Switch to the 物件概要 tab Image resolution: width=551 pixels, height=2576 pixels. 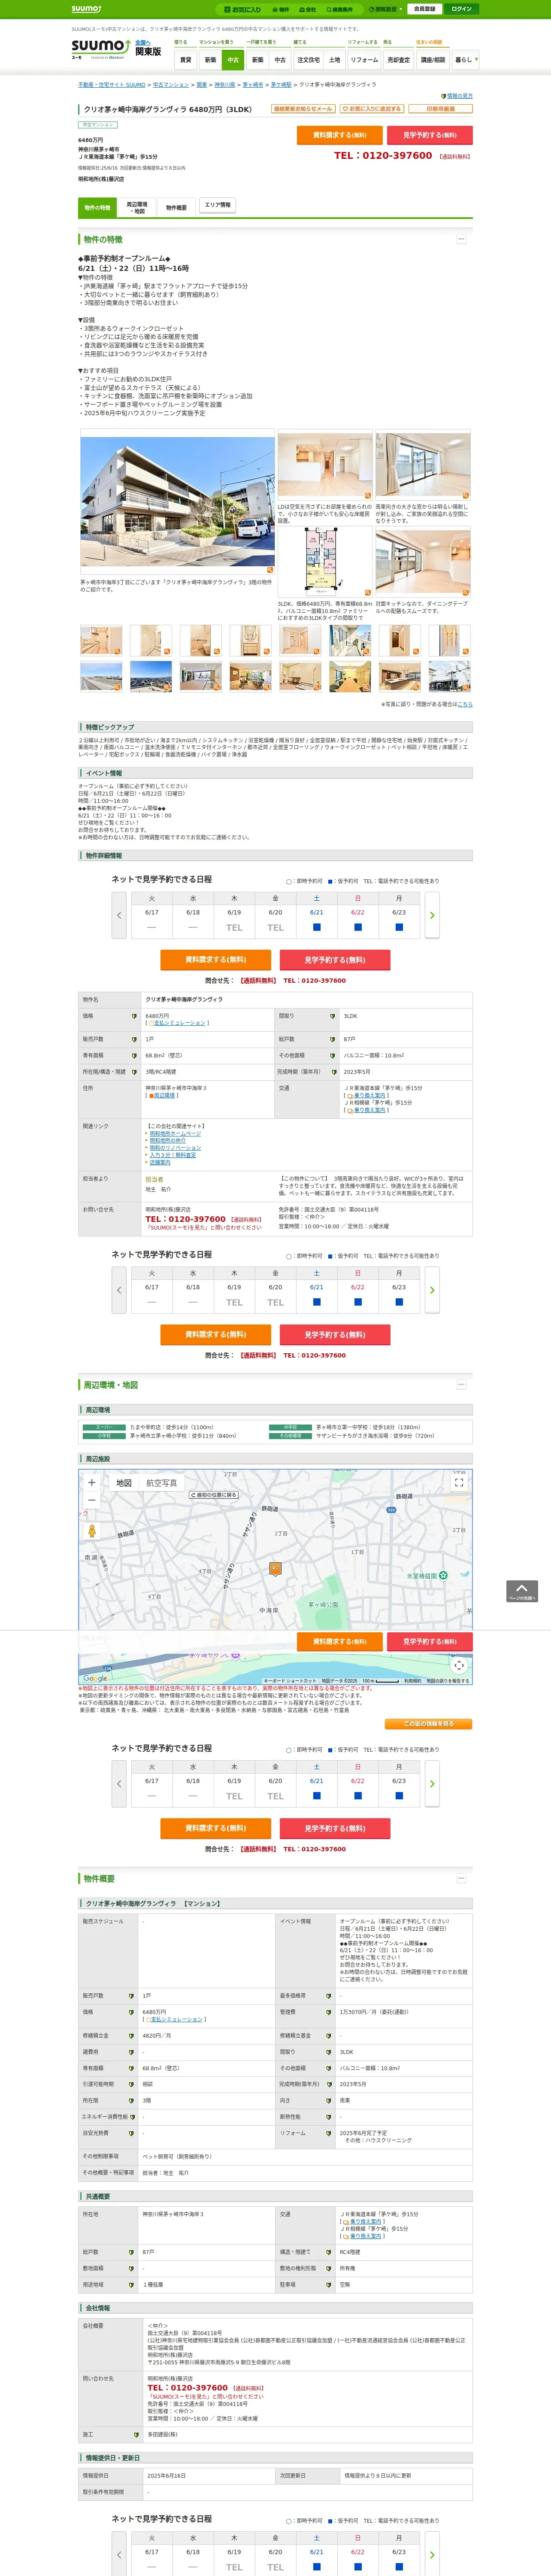coord(177,208)
